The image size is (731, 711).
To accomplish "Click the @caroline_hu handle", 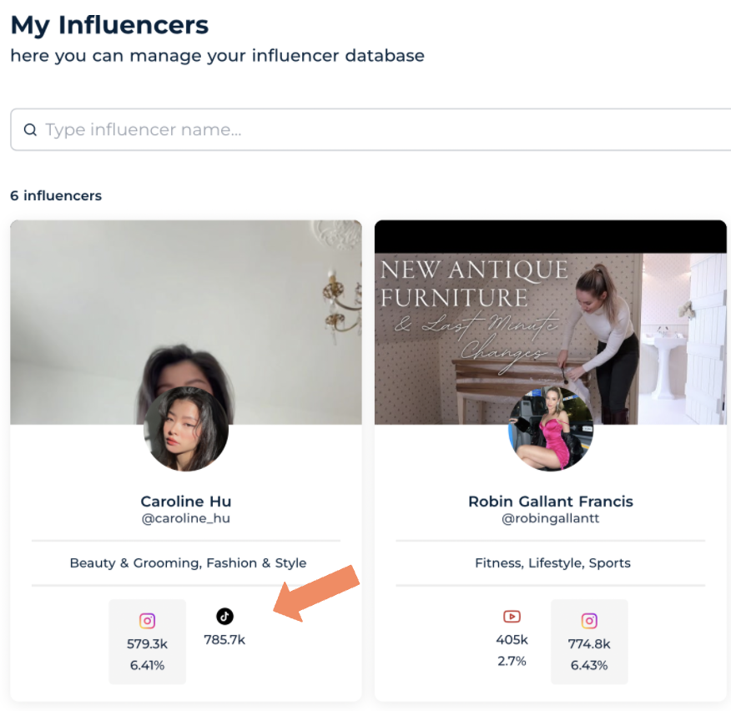I will coord(186,518).
